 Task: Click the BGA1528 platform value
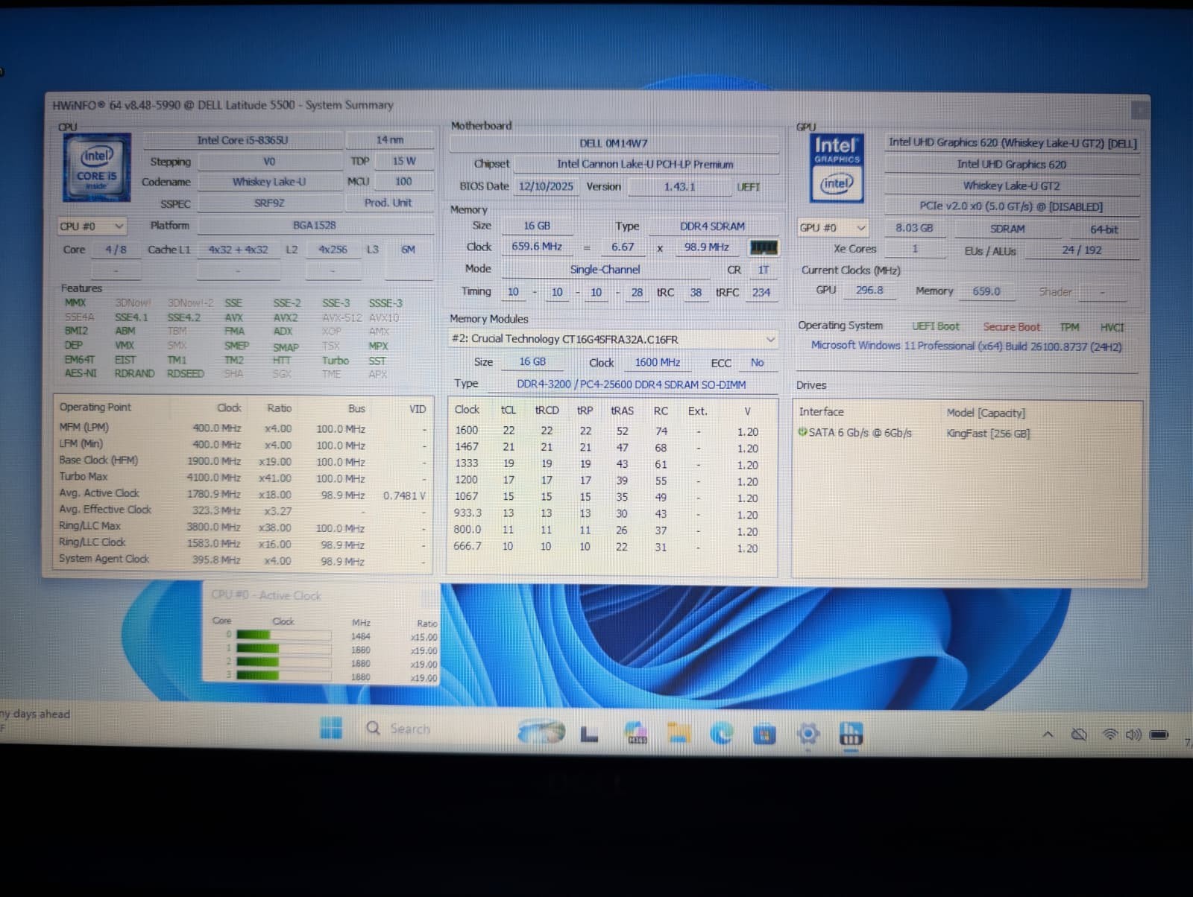pyautogui.click(x=314, y=225)
